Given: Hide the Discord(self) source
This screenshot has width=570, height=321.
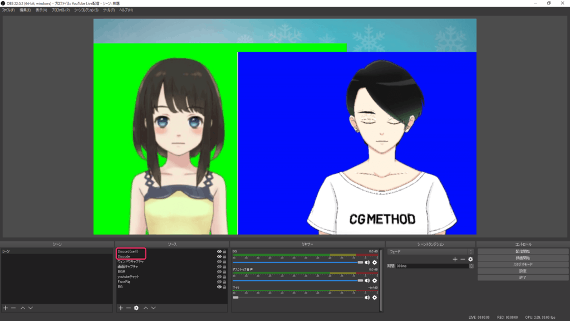Looking at the screenshot, I should point(219,252).
